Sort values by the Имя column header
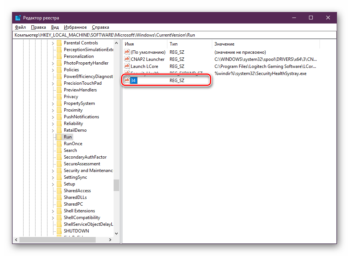349x256 pixels. pyautogui.click(x=144, y=44)
